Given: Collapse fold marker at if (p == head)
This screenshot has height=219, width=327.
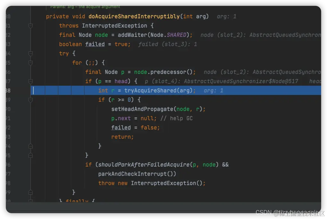Looking at the screenshot, I should coord(30,81).
